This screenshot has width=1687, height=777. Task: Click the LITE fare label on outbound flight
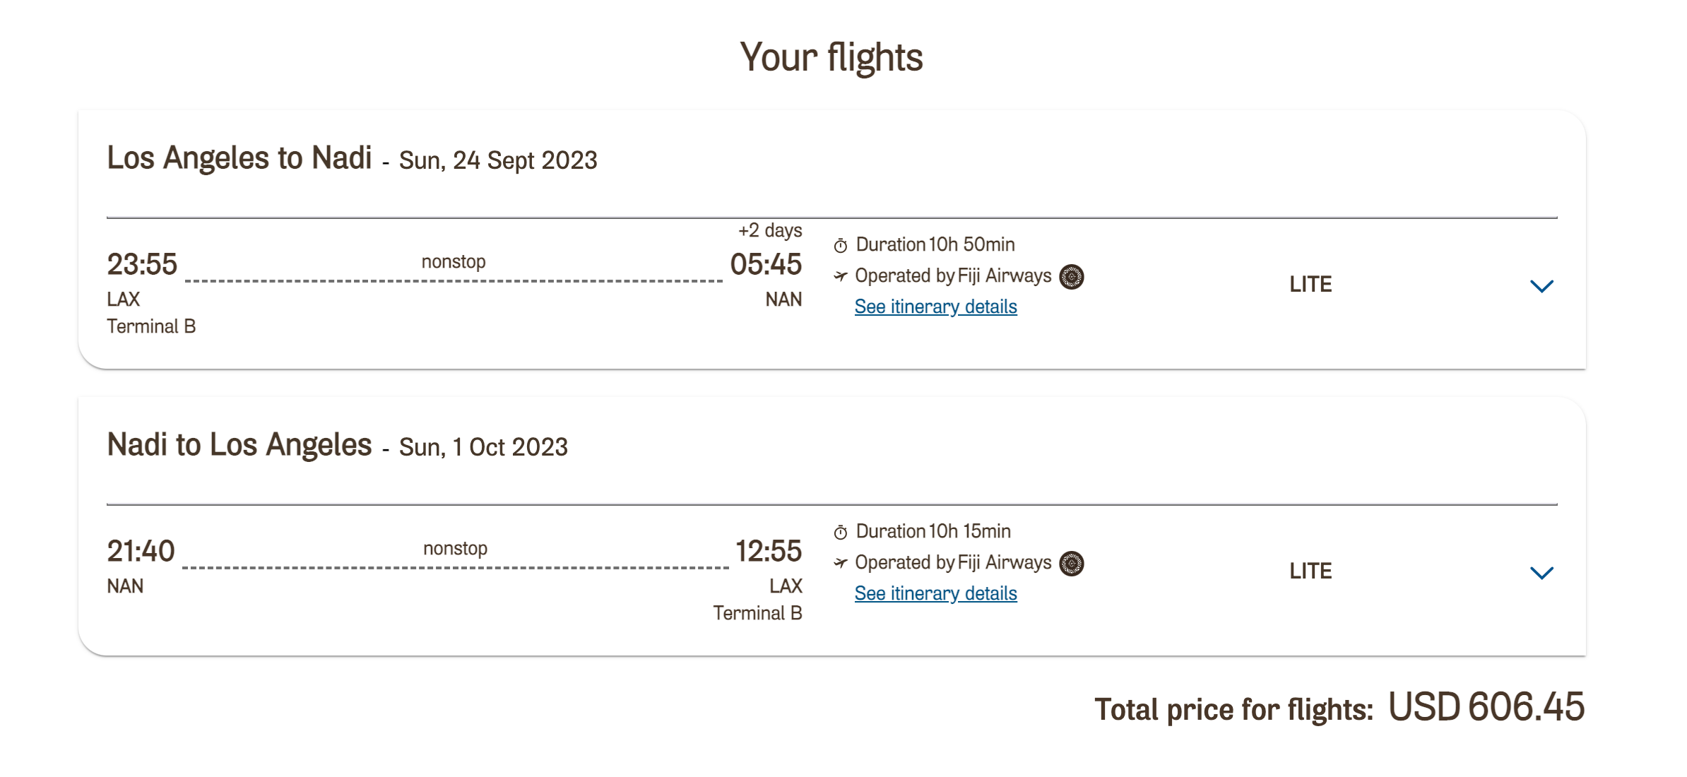coord(1310,284)
